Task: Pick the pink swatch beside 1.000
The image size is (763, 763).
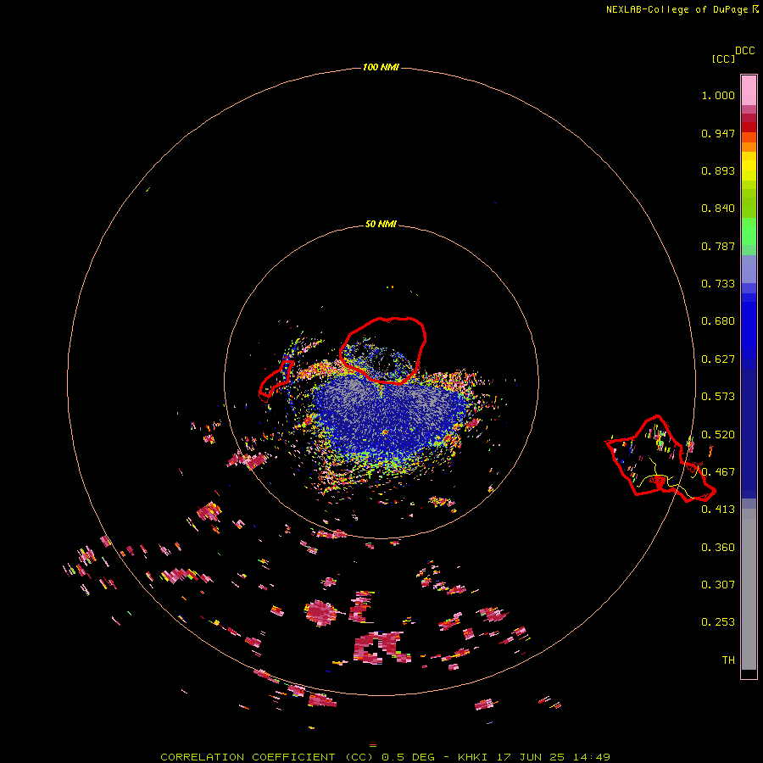Action: point(749,91)
